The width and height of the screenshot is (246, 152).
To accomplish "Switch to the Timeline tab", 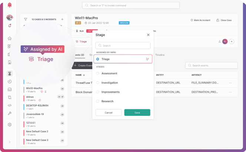I will tap(160, 55).
